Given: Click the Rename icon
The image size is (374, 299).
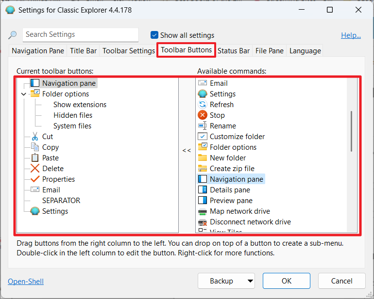Looking at the screenshot, I should (x=203, y=126).
